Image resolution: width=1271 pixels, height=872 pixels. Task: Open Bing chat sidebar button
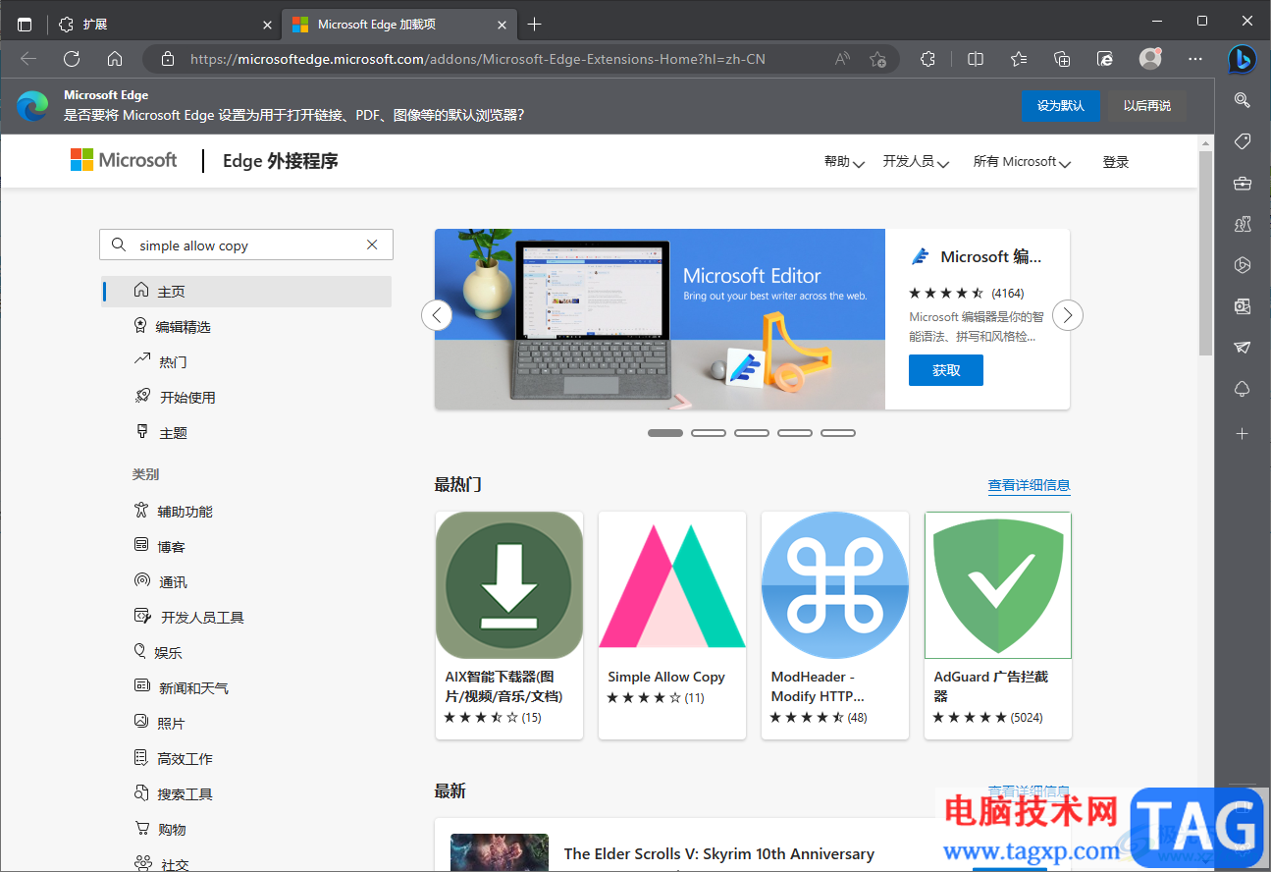[x=1242, y=59]
